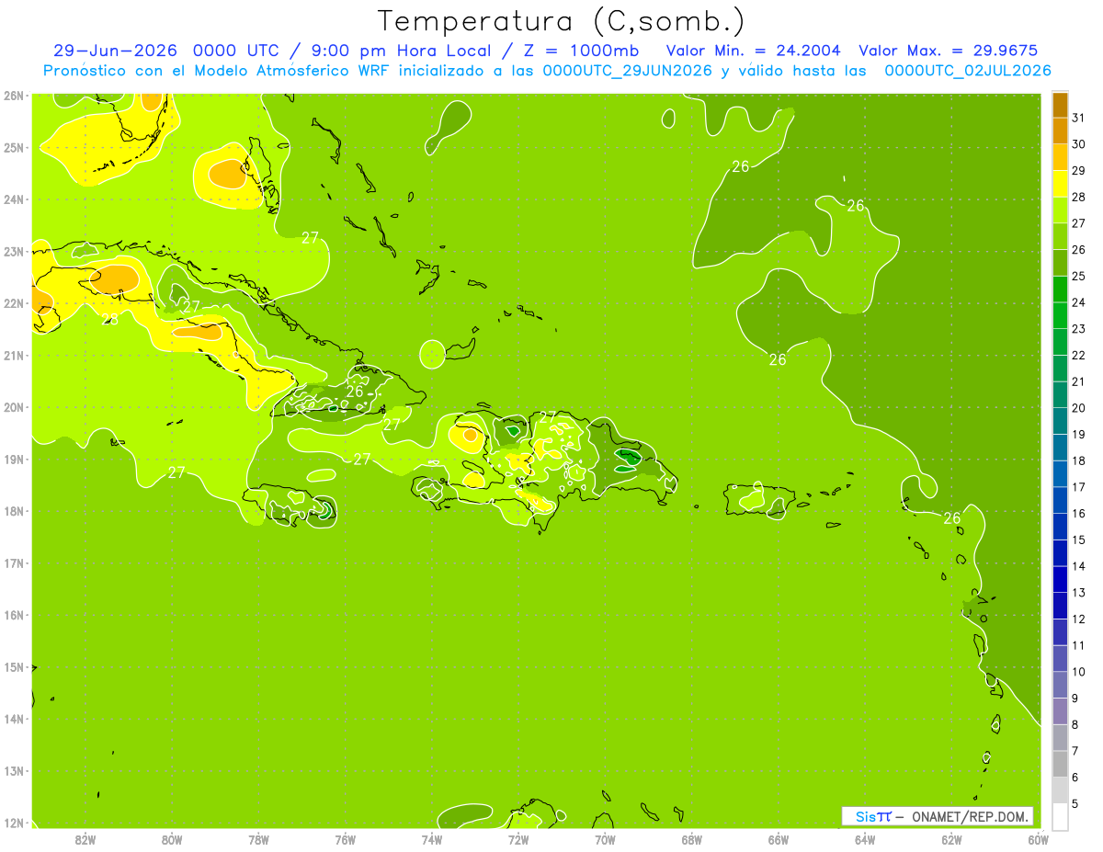Click the "62W" longitude axis label

(x=951, y=840)
